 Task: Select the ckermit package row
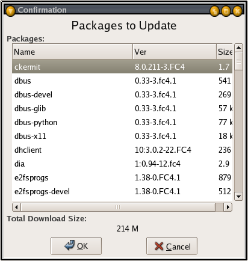[x=122, y=67]
